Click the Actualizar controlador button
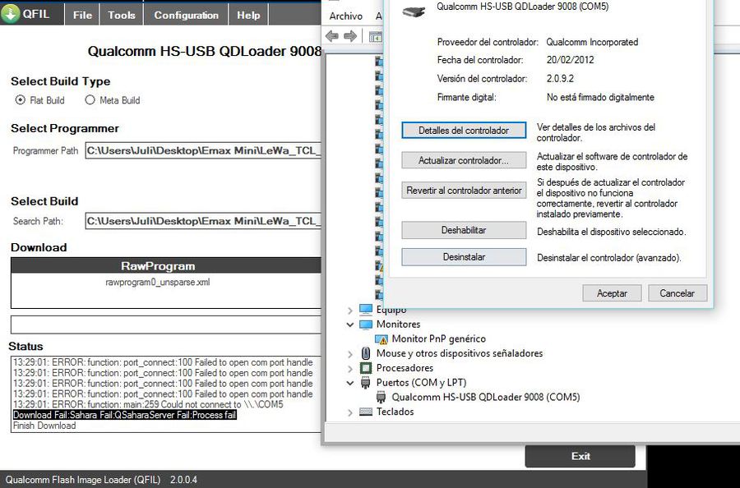Viewport: 740px width, 488px height. (x=464, y=160)
